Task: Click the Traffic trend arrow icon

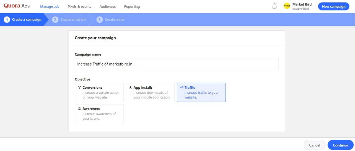Action: pos(181,87)
